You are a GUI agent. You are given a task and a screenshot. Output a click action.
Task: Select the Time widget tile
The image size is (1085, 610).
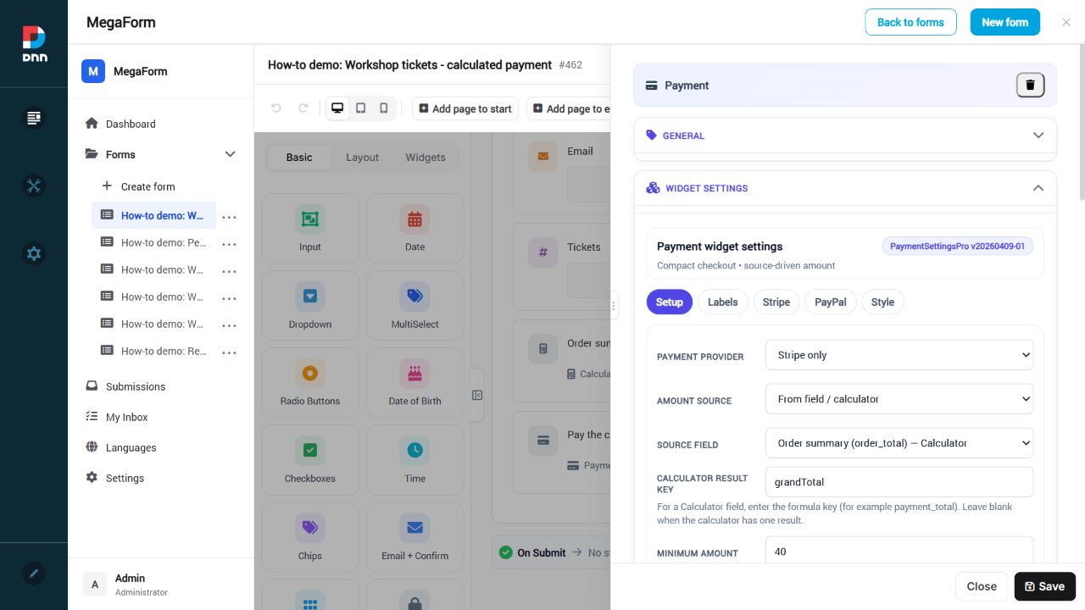(x=415, y=459)
